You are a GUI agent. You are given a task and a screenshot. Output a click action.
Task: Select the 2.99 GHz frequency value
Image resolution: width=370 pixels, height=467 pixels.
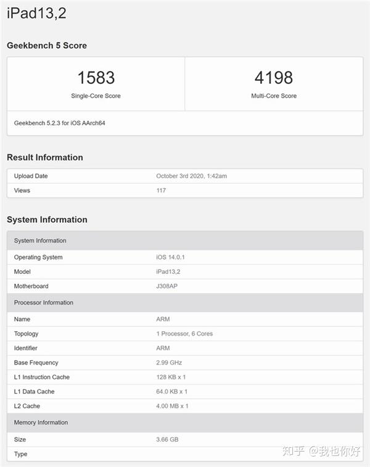169,363
